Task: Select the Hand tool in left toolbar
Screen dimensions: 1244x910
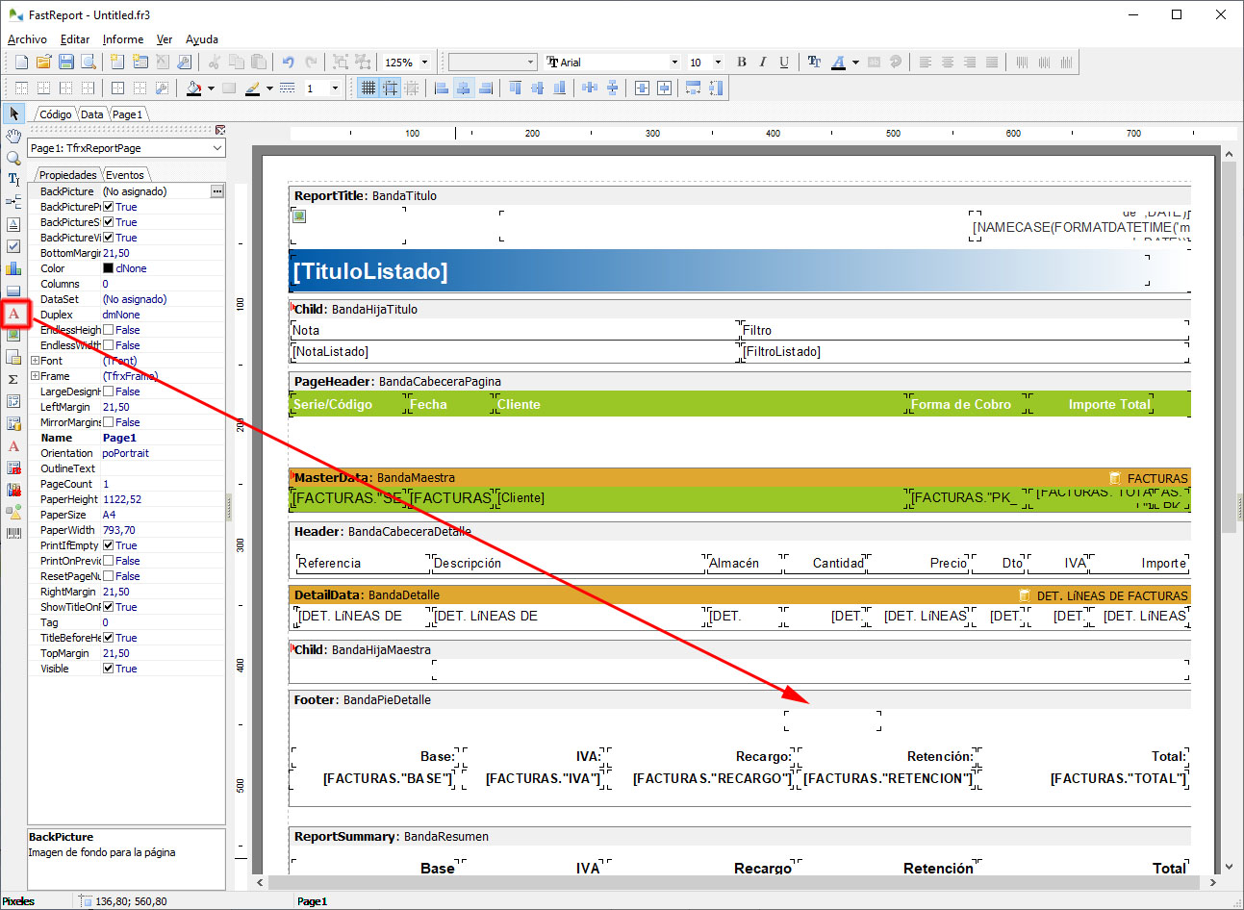Action: (13, 136)
